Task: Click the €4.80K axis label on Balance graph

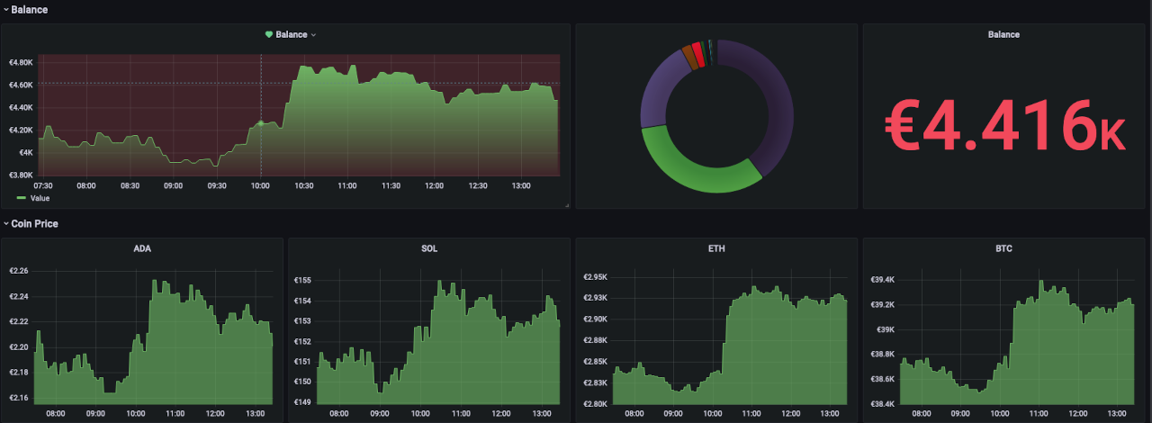Action: pos(21,62)
